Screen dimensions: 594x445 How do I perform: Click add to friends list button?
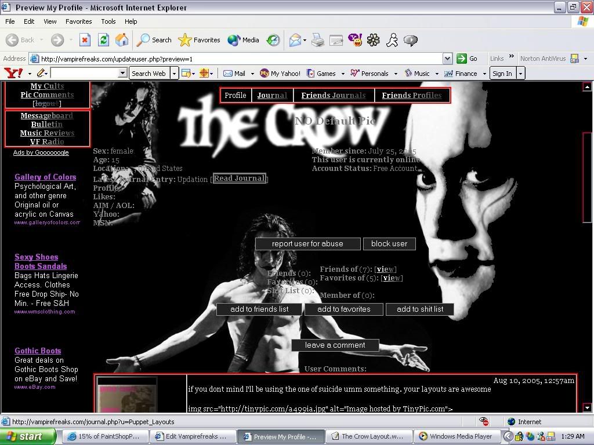pyautogui.click(x=259, y=309)
